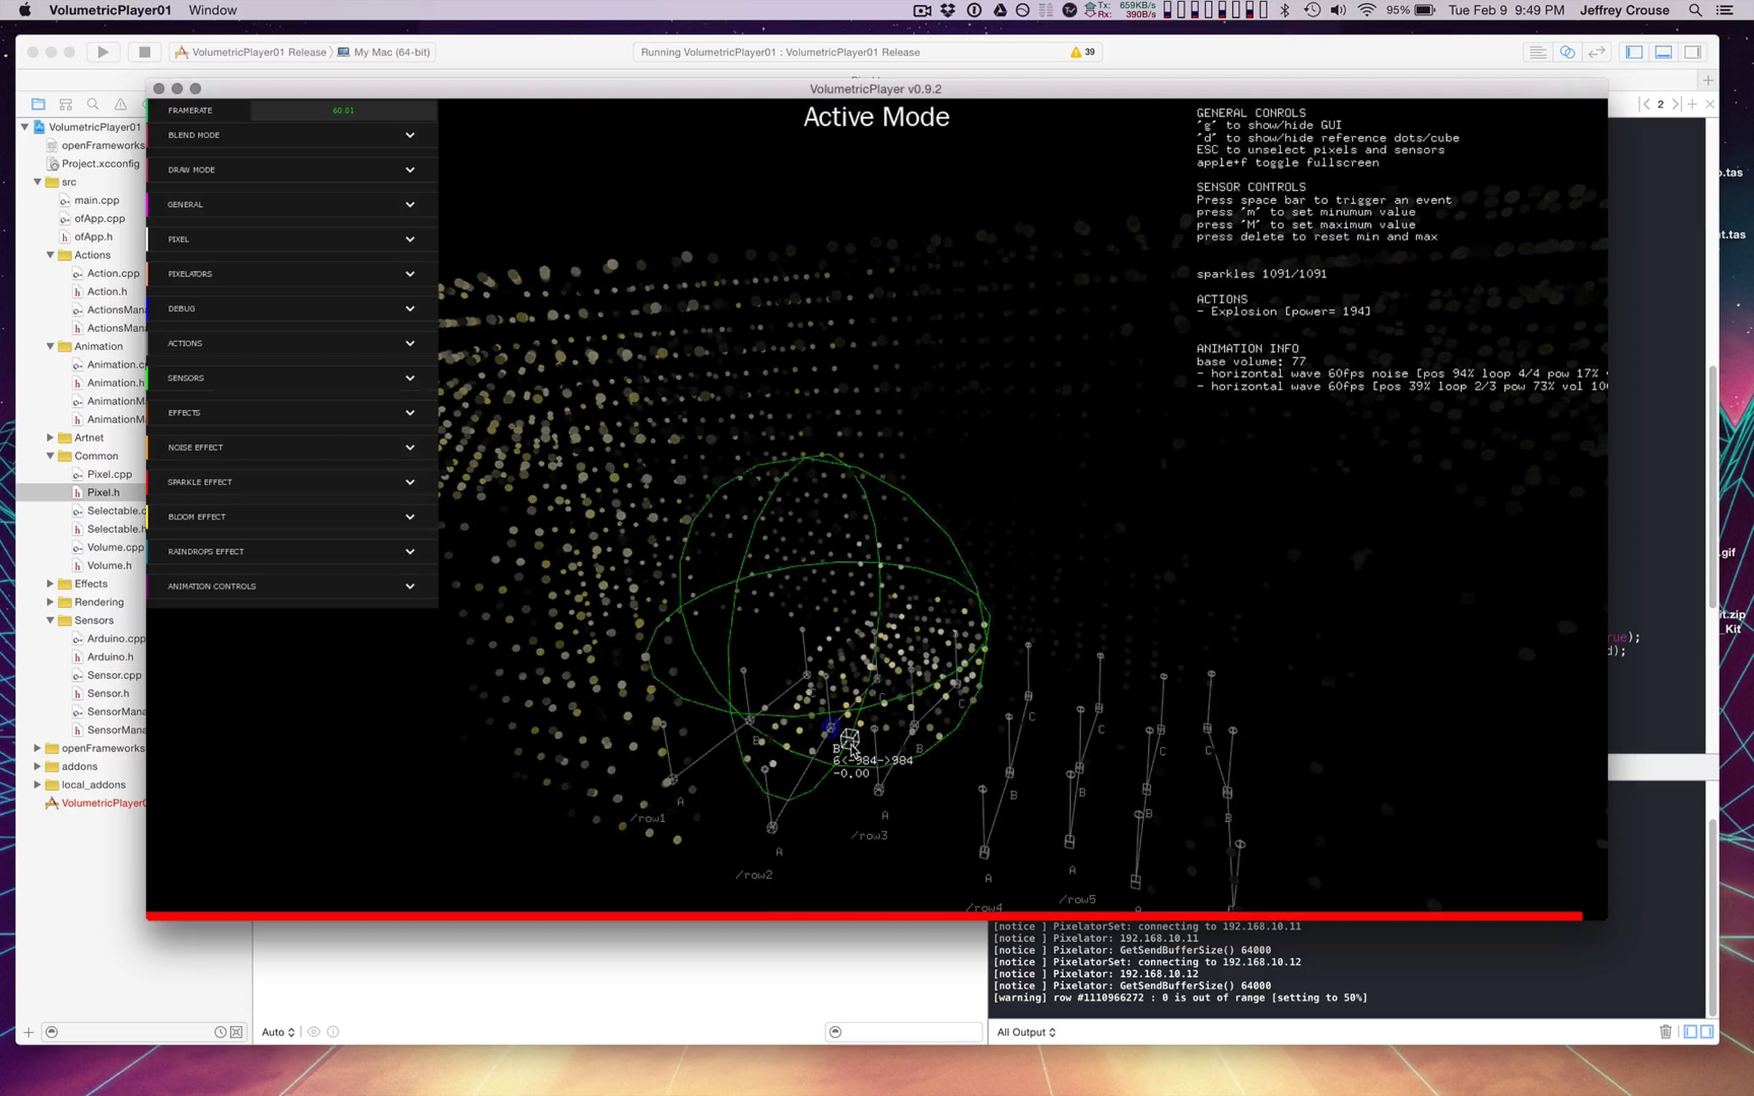Open the warning count badge showing 39
The width and height of the screenshot is (1754, 1096).
[x=1083, y=52]
